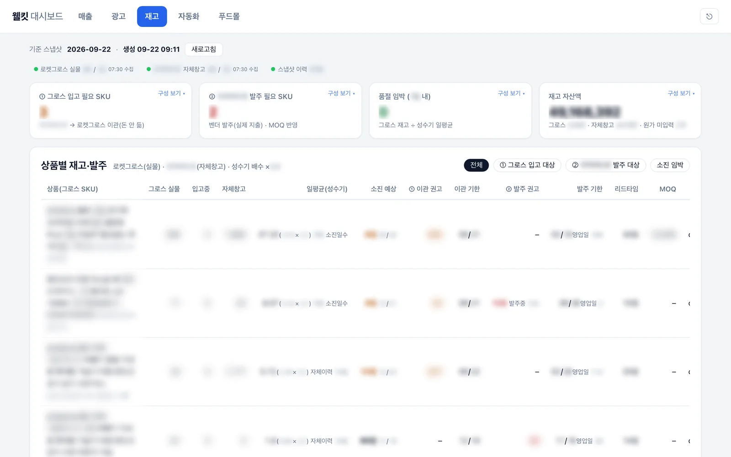Click 벤더 발주(실제 지출) · MOQ 반영 caption

point(253,125)
